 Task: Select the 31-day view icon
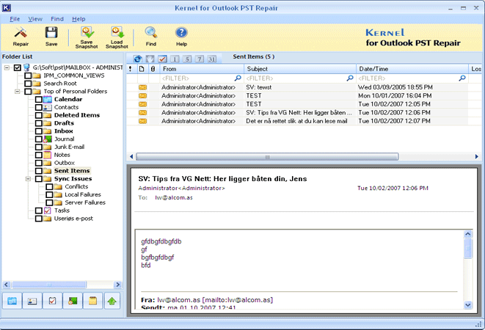click(212, 59)
